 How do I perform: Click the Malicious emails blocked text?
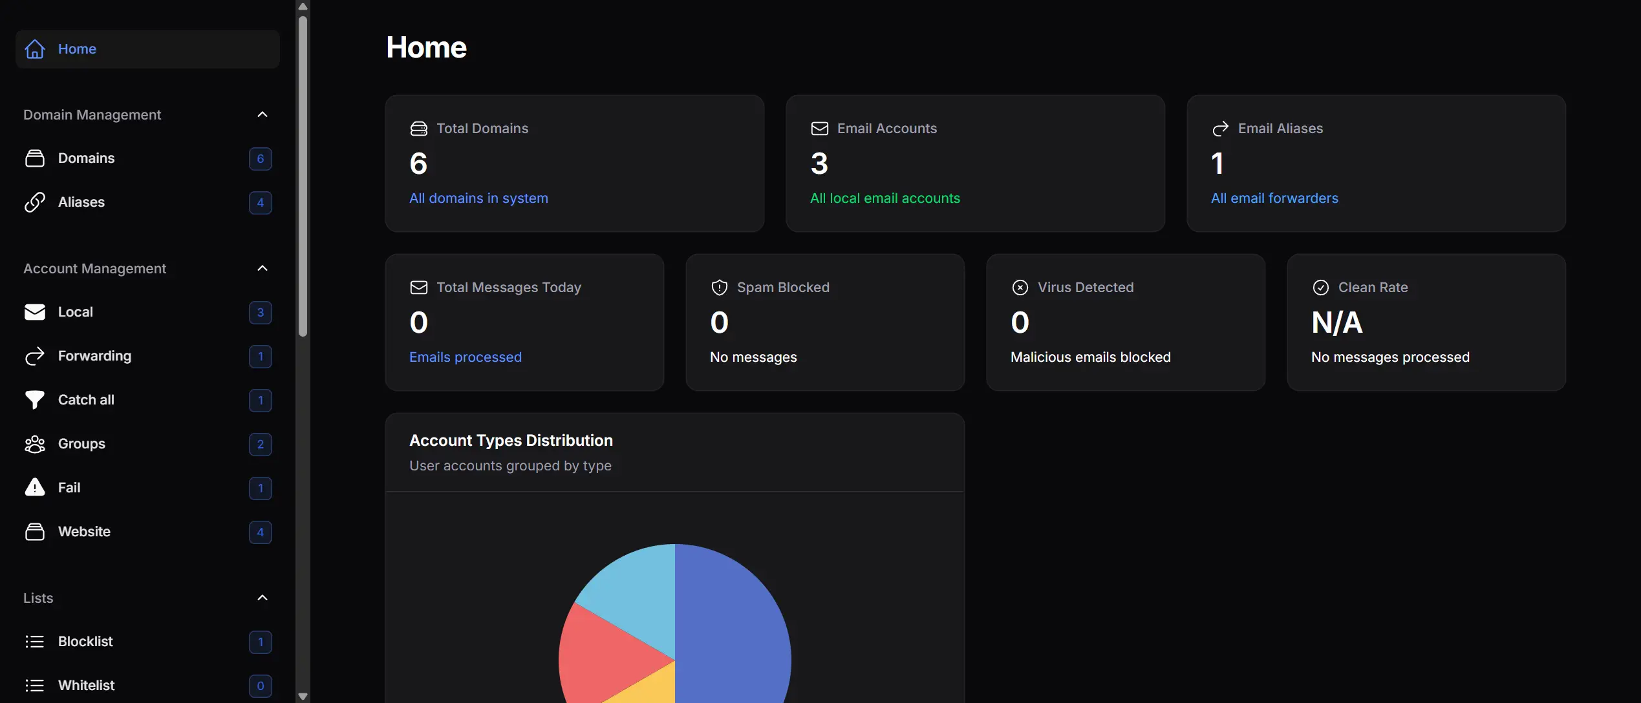(x=1091, y=357)
